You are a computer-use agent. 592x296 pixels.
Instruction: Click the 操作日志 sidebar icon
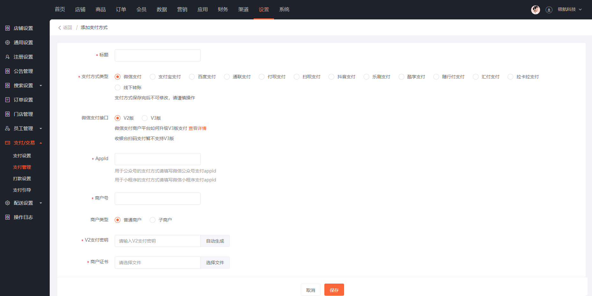8,217
